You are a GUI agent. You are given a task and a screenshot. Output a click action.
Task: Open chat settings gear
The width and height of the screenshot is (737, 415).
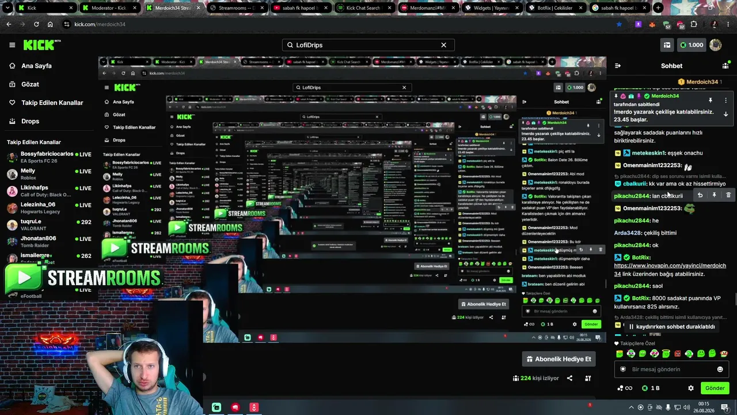(x=691, y=388)
